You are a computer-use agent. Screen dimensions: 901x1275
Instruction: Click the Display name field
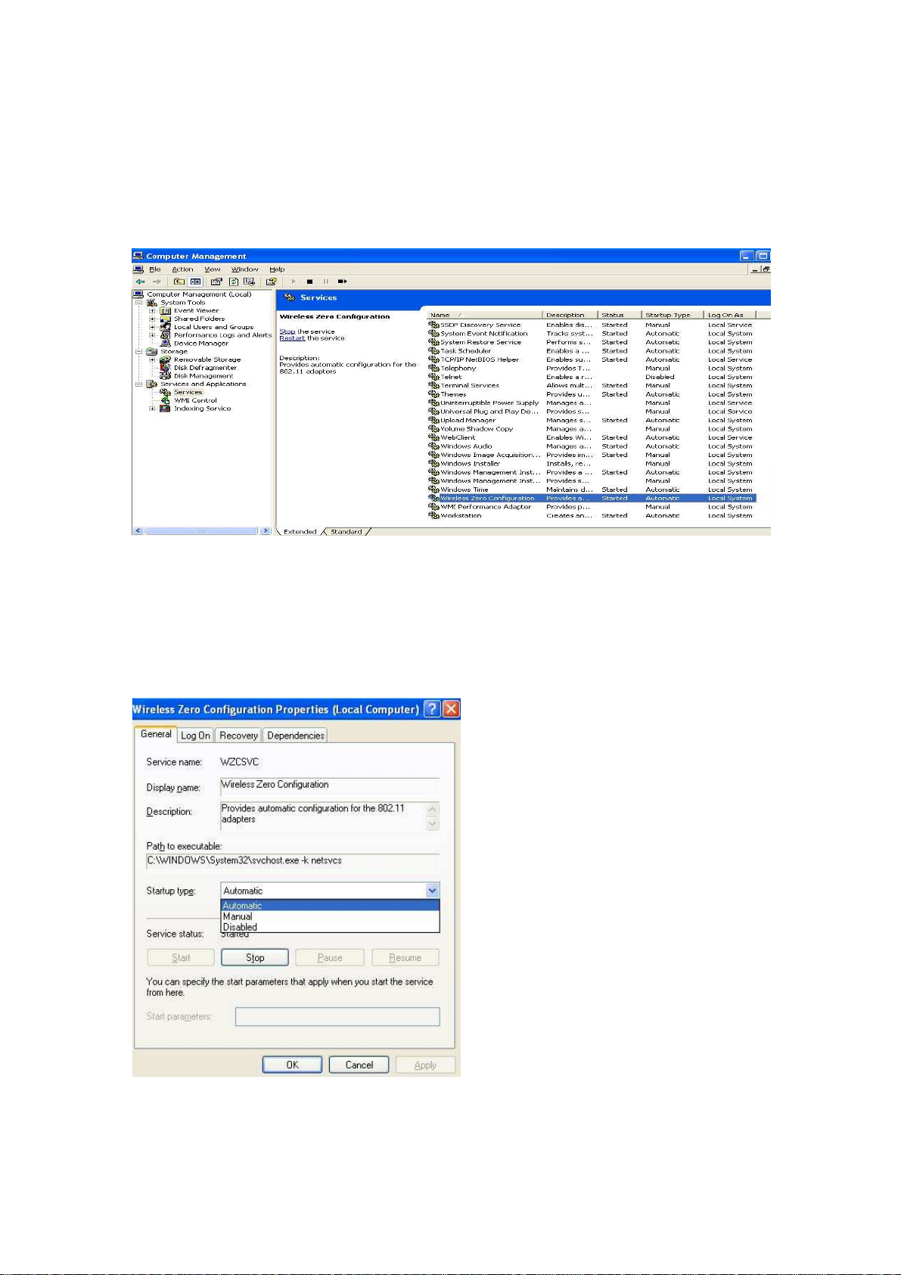(329, 785)
